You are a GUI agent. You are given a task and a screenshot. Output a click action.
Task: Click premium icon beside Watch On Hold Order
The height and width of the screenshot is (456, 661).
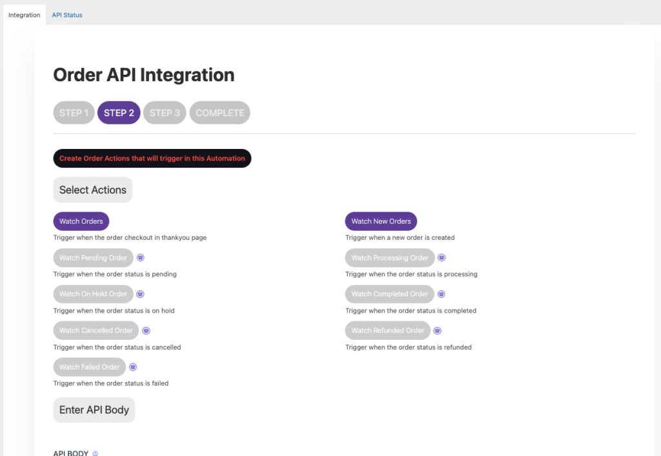pyautogui.click(x=140, y=294)
